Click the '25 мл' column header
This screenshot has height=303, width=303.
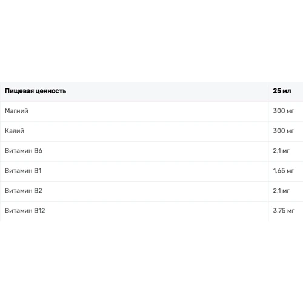(282, 91)
